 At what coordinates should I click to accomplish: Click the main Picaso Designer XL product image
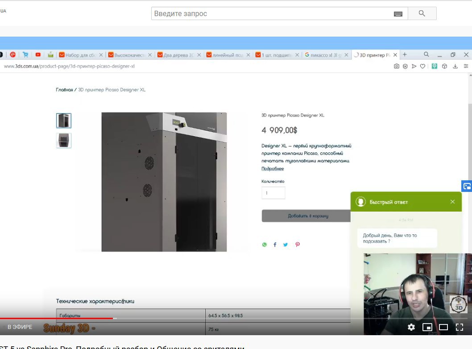click(164, 182)
